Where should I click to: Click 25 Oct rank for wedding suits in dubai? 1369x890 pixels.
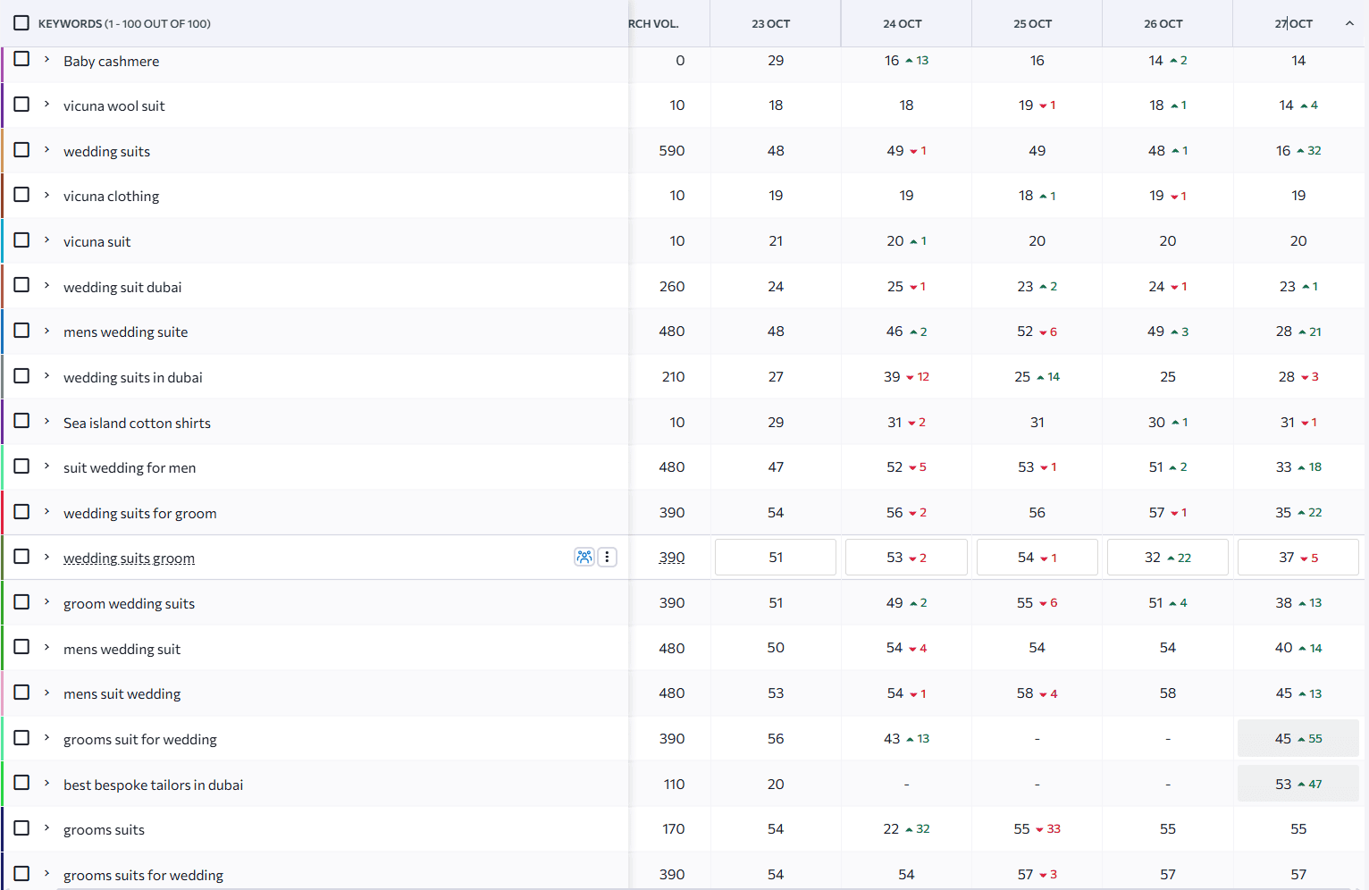point(1037,377)
